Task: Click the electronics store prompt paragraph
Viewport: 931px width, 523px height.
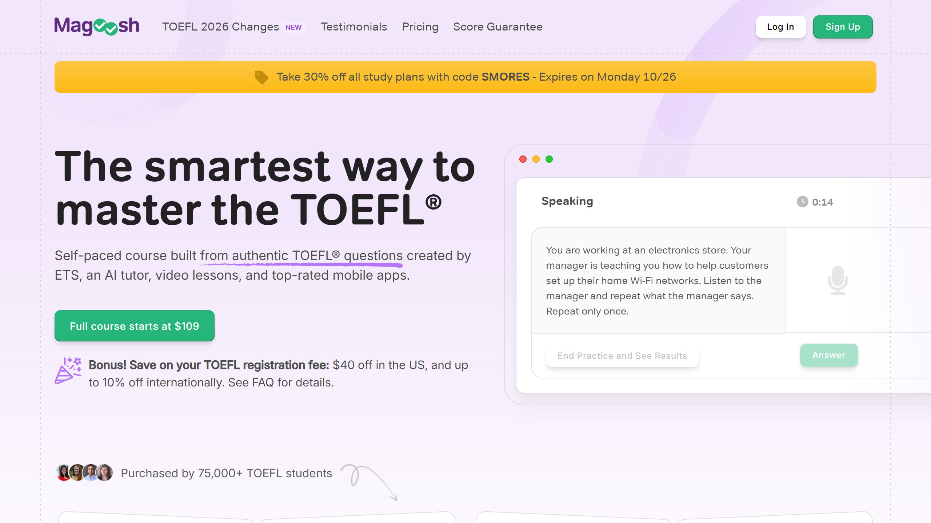Action: click(657, 281)
